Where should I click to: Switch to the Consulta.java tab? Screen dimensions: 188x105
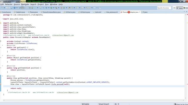tap(6, 12)
